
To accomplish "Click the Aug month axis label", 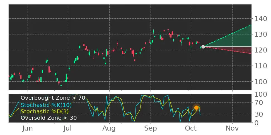I will point(109,128).
